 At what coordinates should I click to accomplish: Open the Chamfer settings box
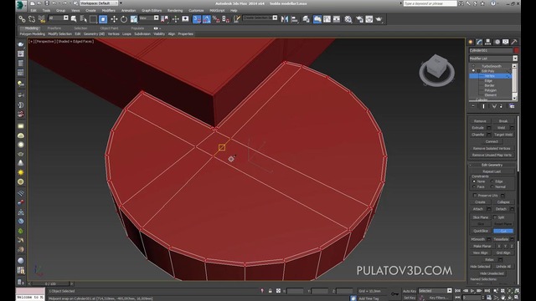coord(489,135)
